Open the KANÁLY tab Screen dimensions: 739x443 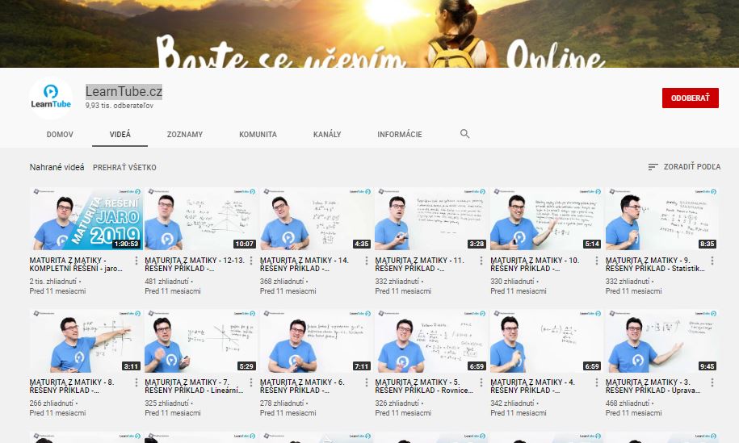point(327,134)
